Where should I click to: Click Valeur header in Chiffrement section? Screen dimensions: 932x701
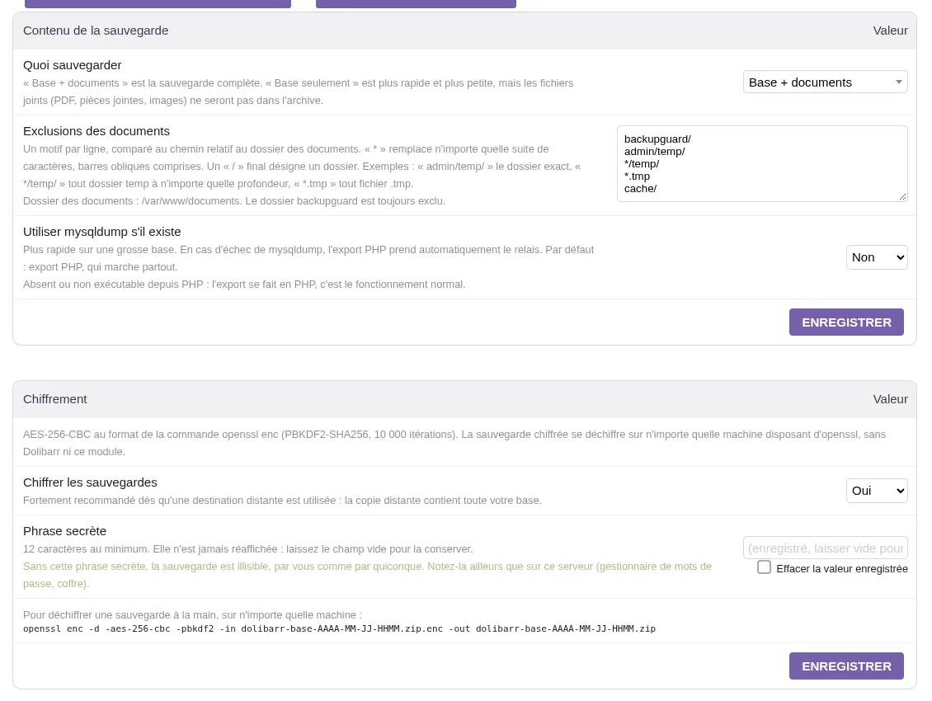point(890,399)
